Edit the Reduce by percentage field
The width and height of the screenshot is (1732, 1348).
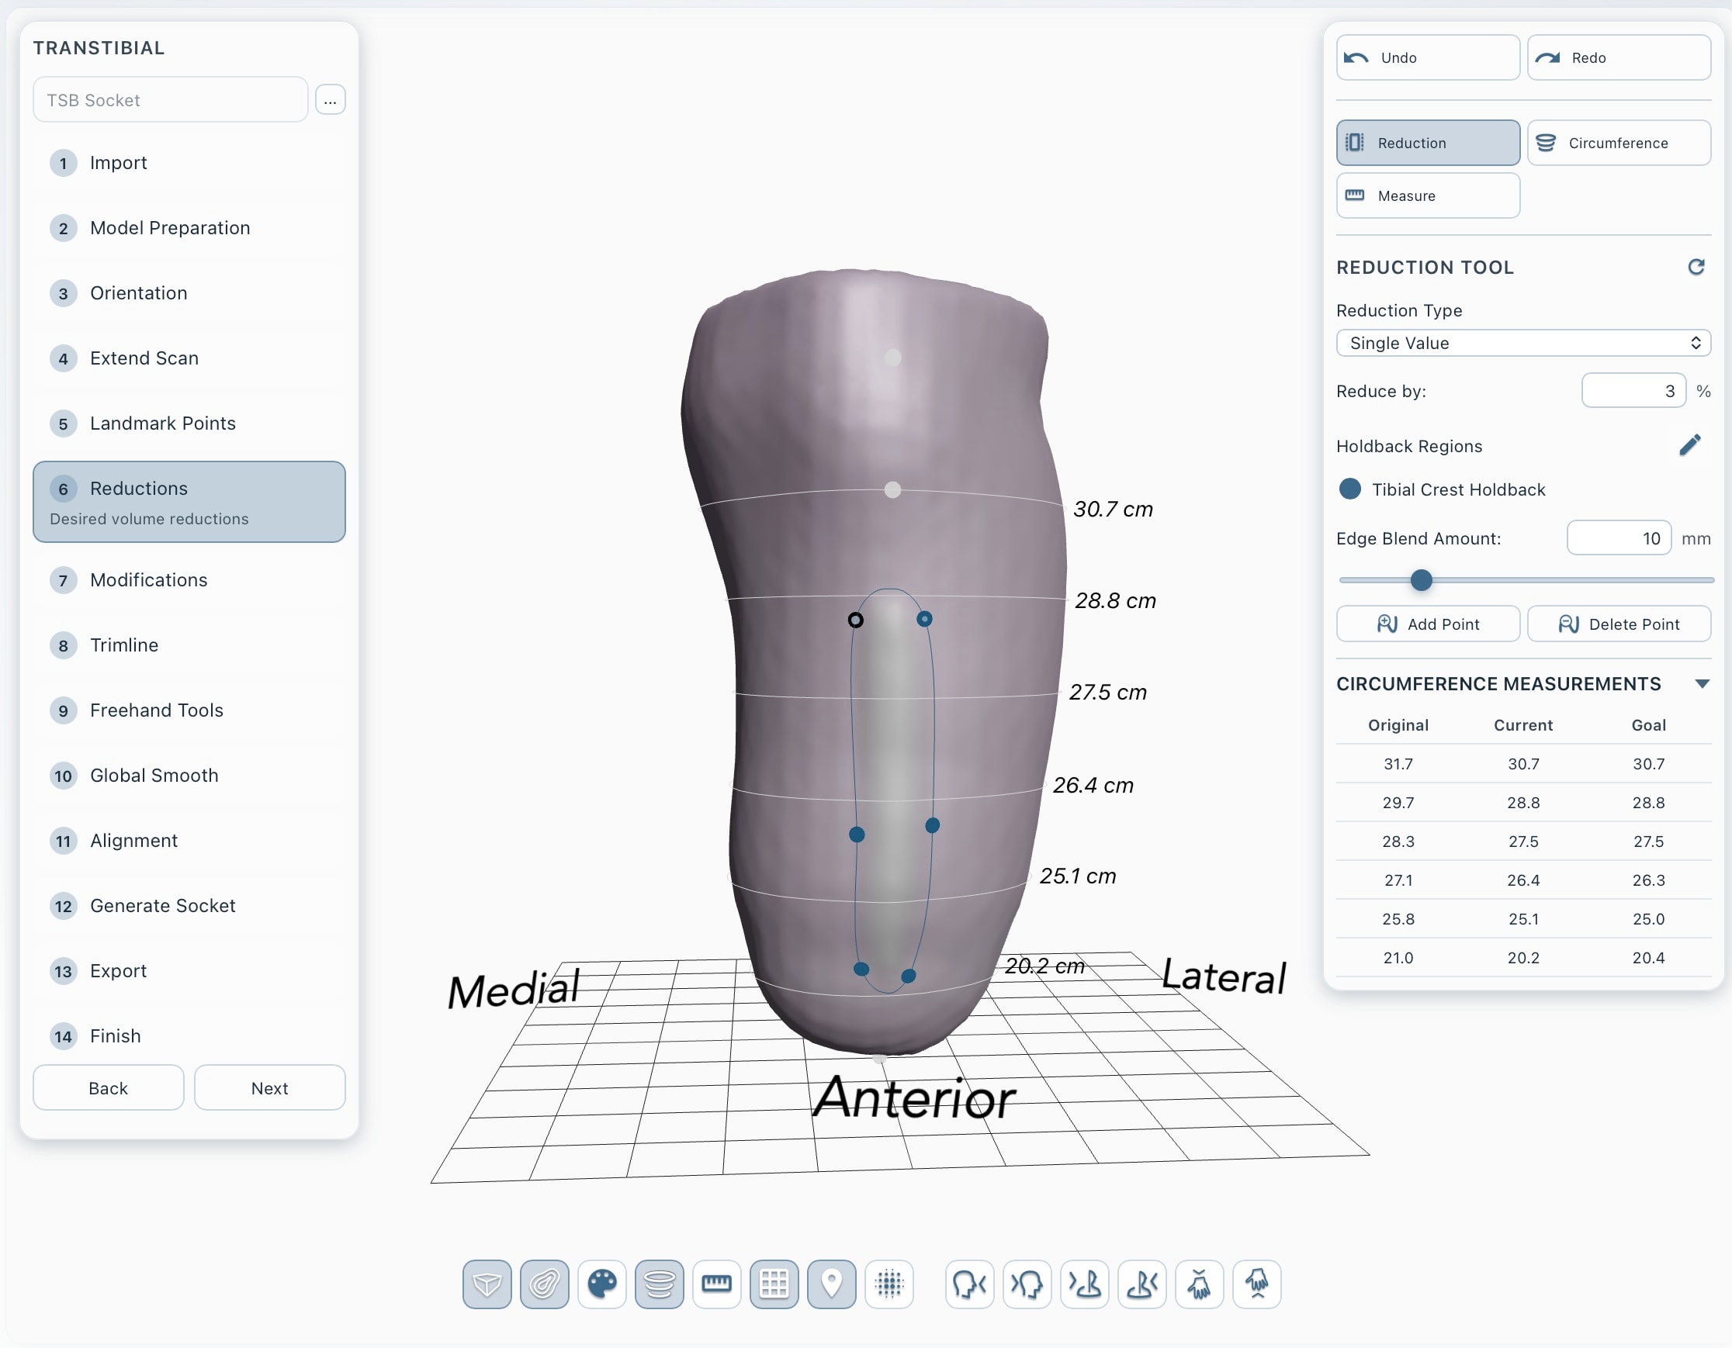[1633, 391]
